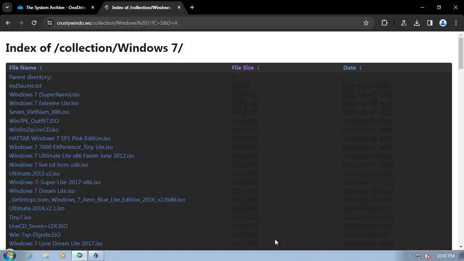Click the arrow next to File Name
Screen dimensions: 464x261
pyautogui.click(x=41, y=67)
